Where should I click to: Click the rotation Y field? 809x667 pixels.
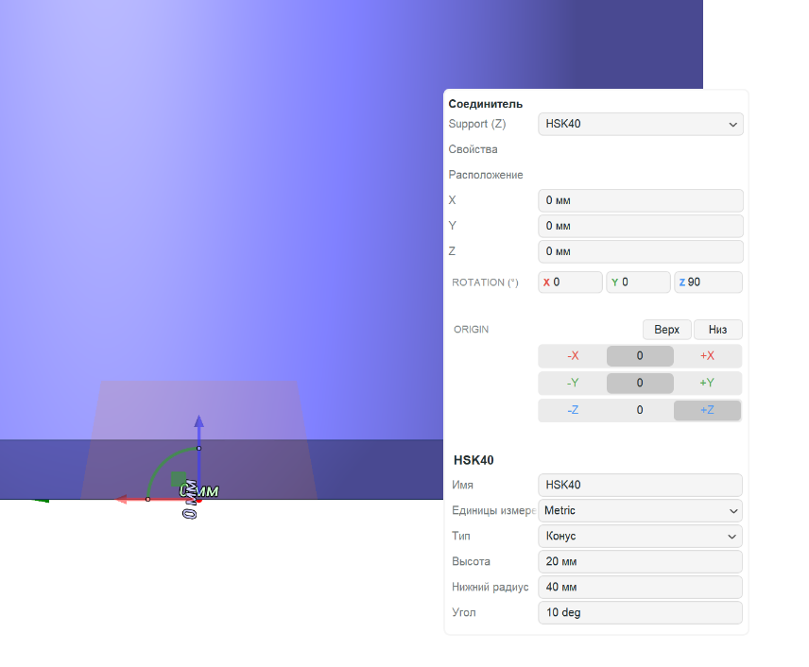click(x=638, y=282)
